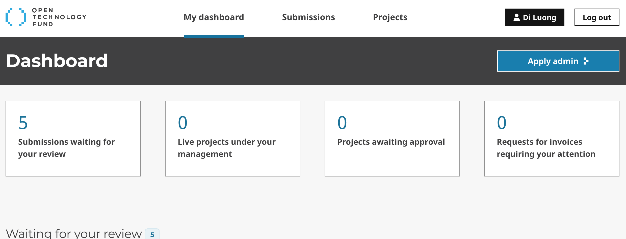626x239 pixels.
Task: Click the Open Technology Fund bracket logo icon
Action: (16, 17)
